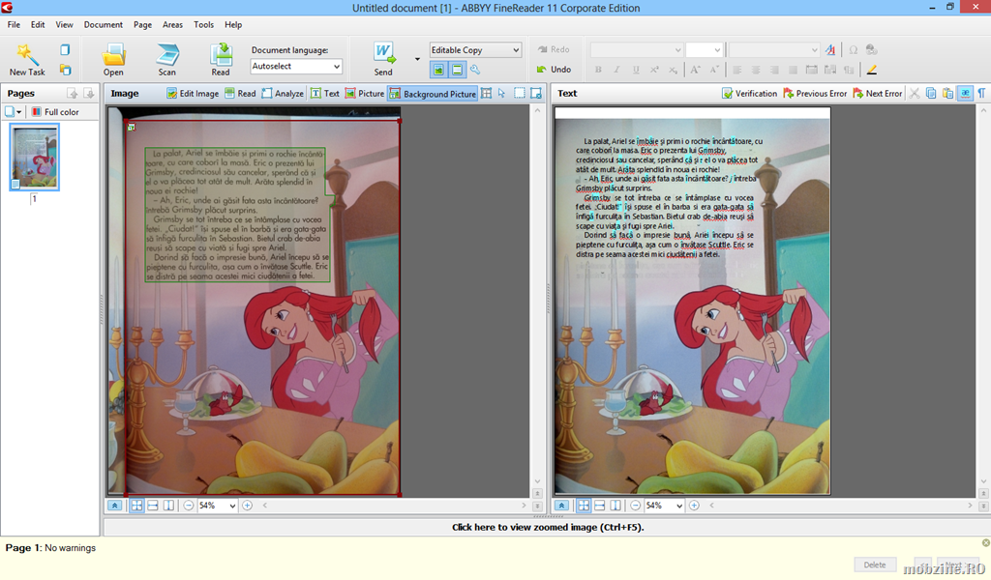991x580 pixels.
Task: Go to the Previous Error
Action: click(x=815, y=94)
